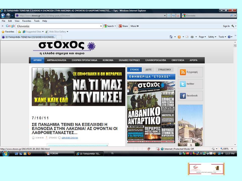Click the orange RSS Feeds icon in command bar

(x=179, y=37)
